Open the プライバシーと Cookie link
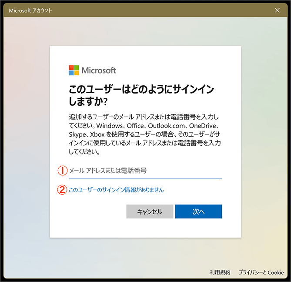This screenshot has height=282, width=291. click(261, 272)
